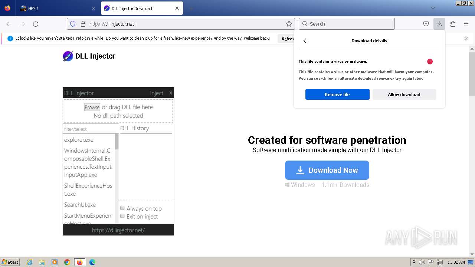
Task: Click the Start button
Action: 10,262
